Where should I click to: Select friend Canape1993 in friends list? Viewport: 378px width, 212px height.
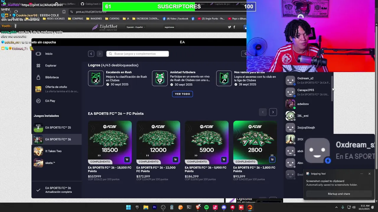[x=308, y=92]
